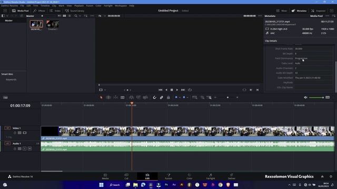Switch to the Media page

click(x=105, y=176)
